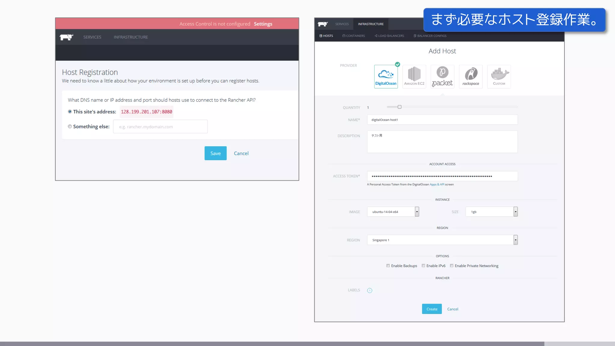Choose the Custom Docker provider icon
615x346 pixels.
tap(499, 77)
